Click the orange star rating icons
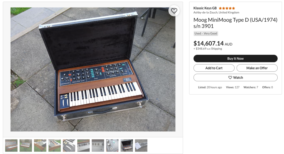 click(227, 8)
